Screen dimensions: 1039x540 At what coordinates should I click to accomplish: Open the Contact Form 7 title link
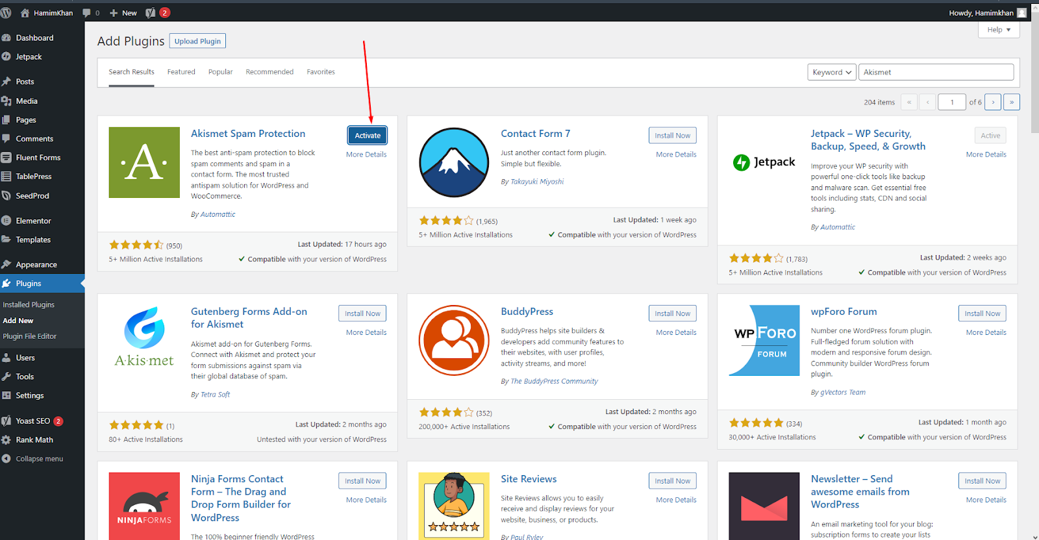(536, 134)
